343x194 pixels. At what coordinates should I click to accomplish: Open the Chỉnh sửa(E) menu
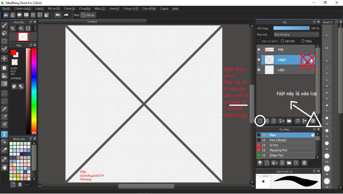(x=23, y=8)
